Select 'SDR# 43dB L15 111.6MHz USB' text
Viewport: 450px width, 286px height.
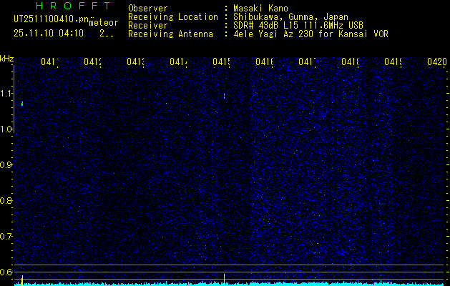(298, 26)
